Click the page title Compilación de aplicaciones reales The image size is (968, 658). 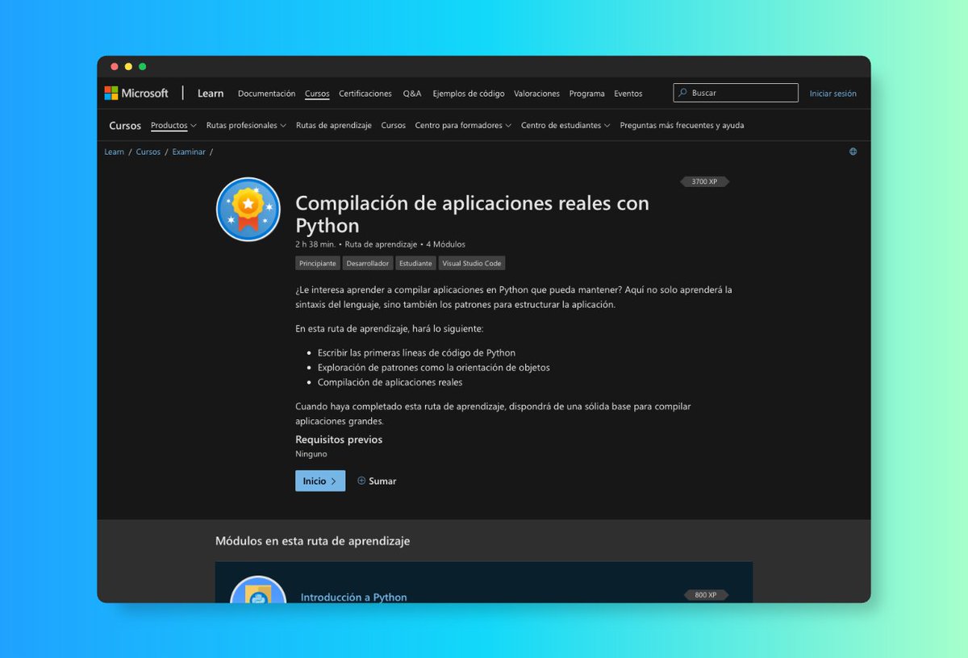(x=472, y=214)
